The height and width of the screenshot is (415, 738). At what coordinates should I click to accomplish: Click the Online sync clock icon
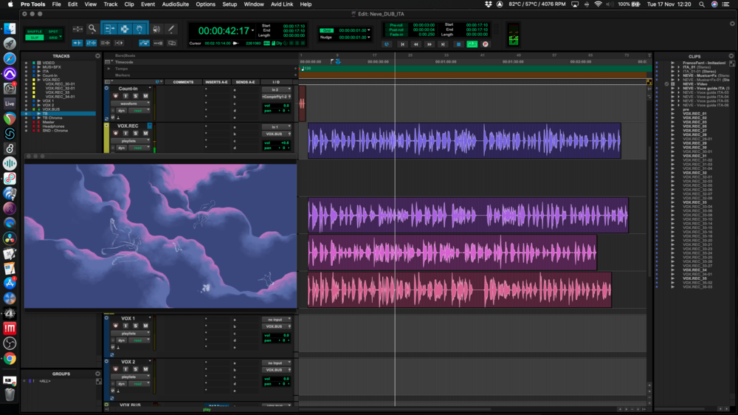387,44
